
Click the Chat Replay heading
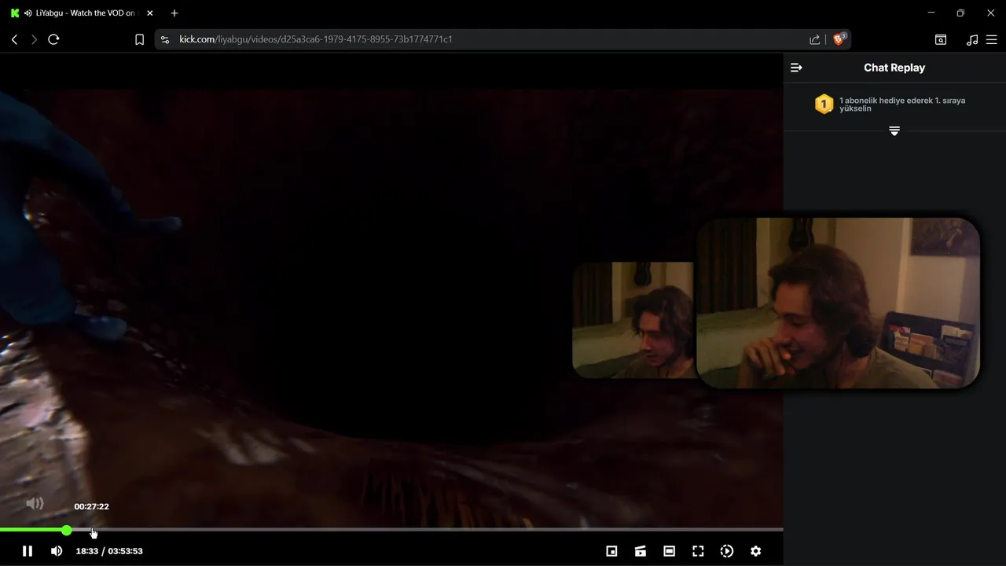coord(894,68)
